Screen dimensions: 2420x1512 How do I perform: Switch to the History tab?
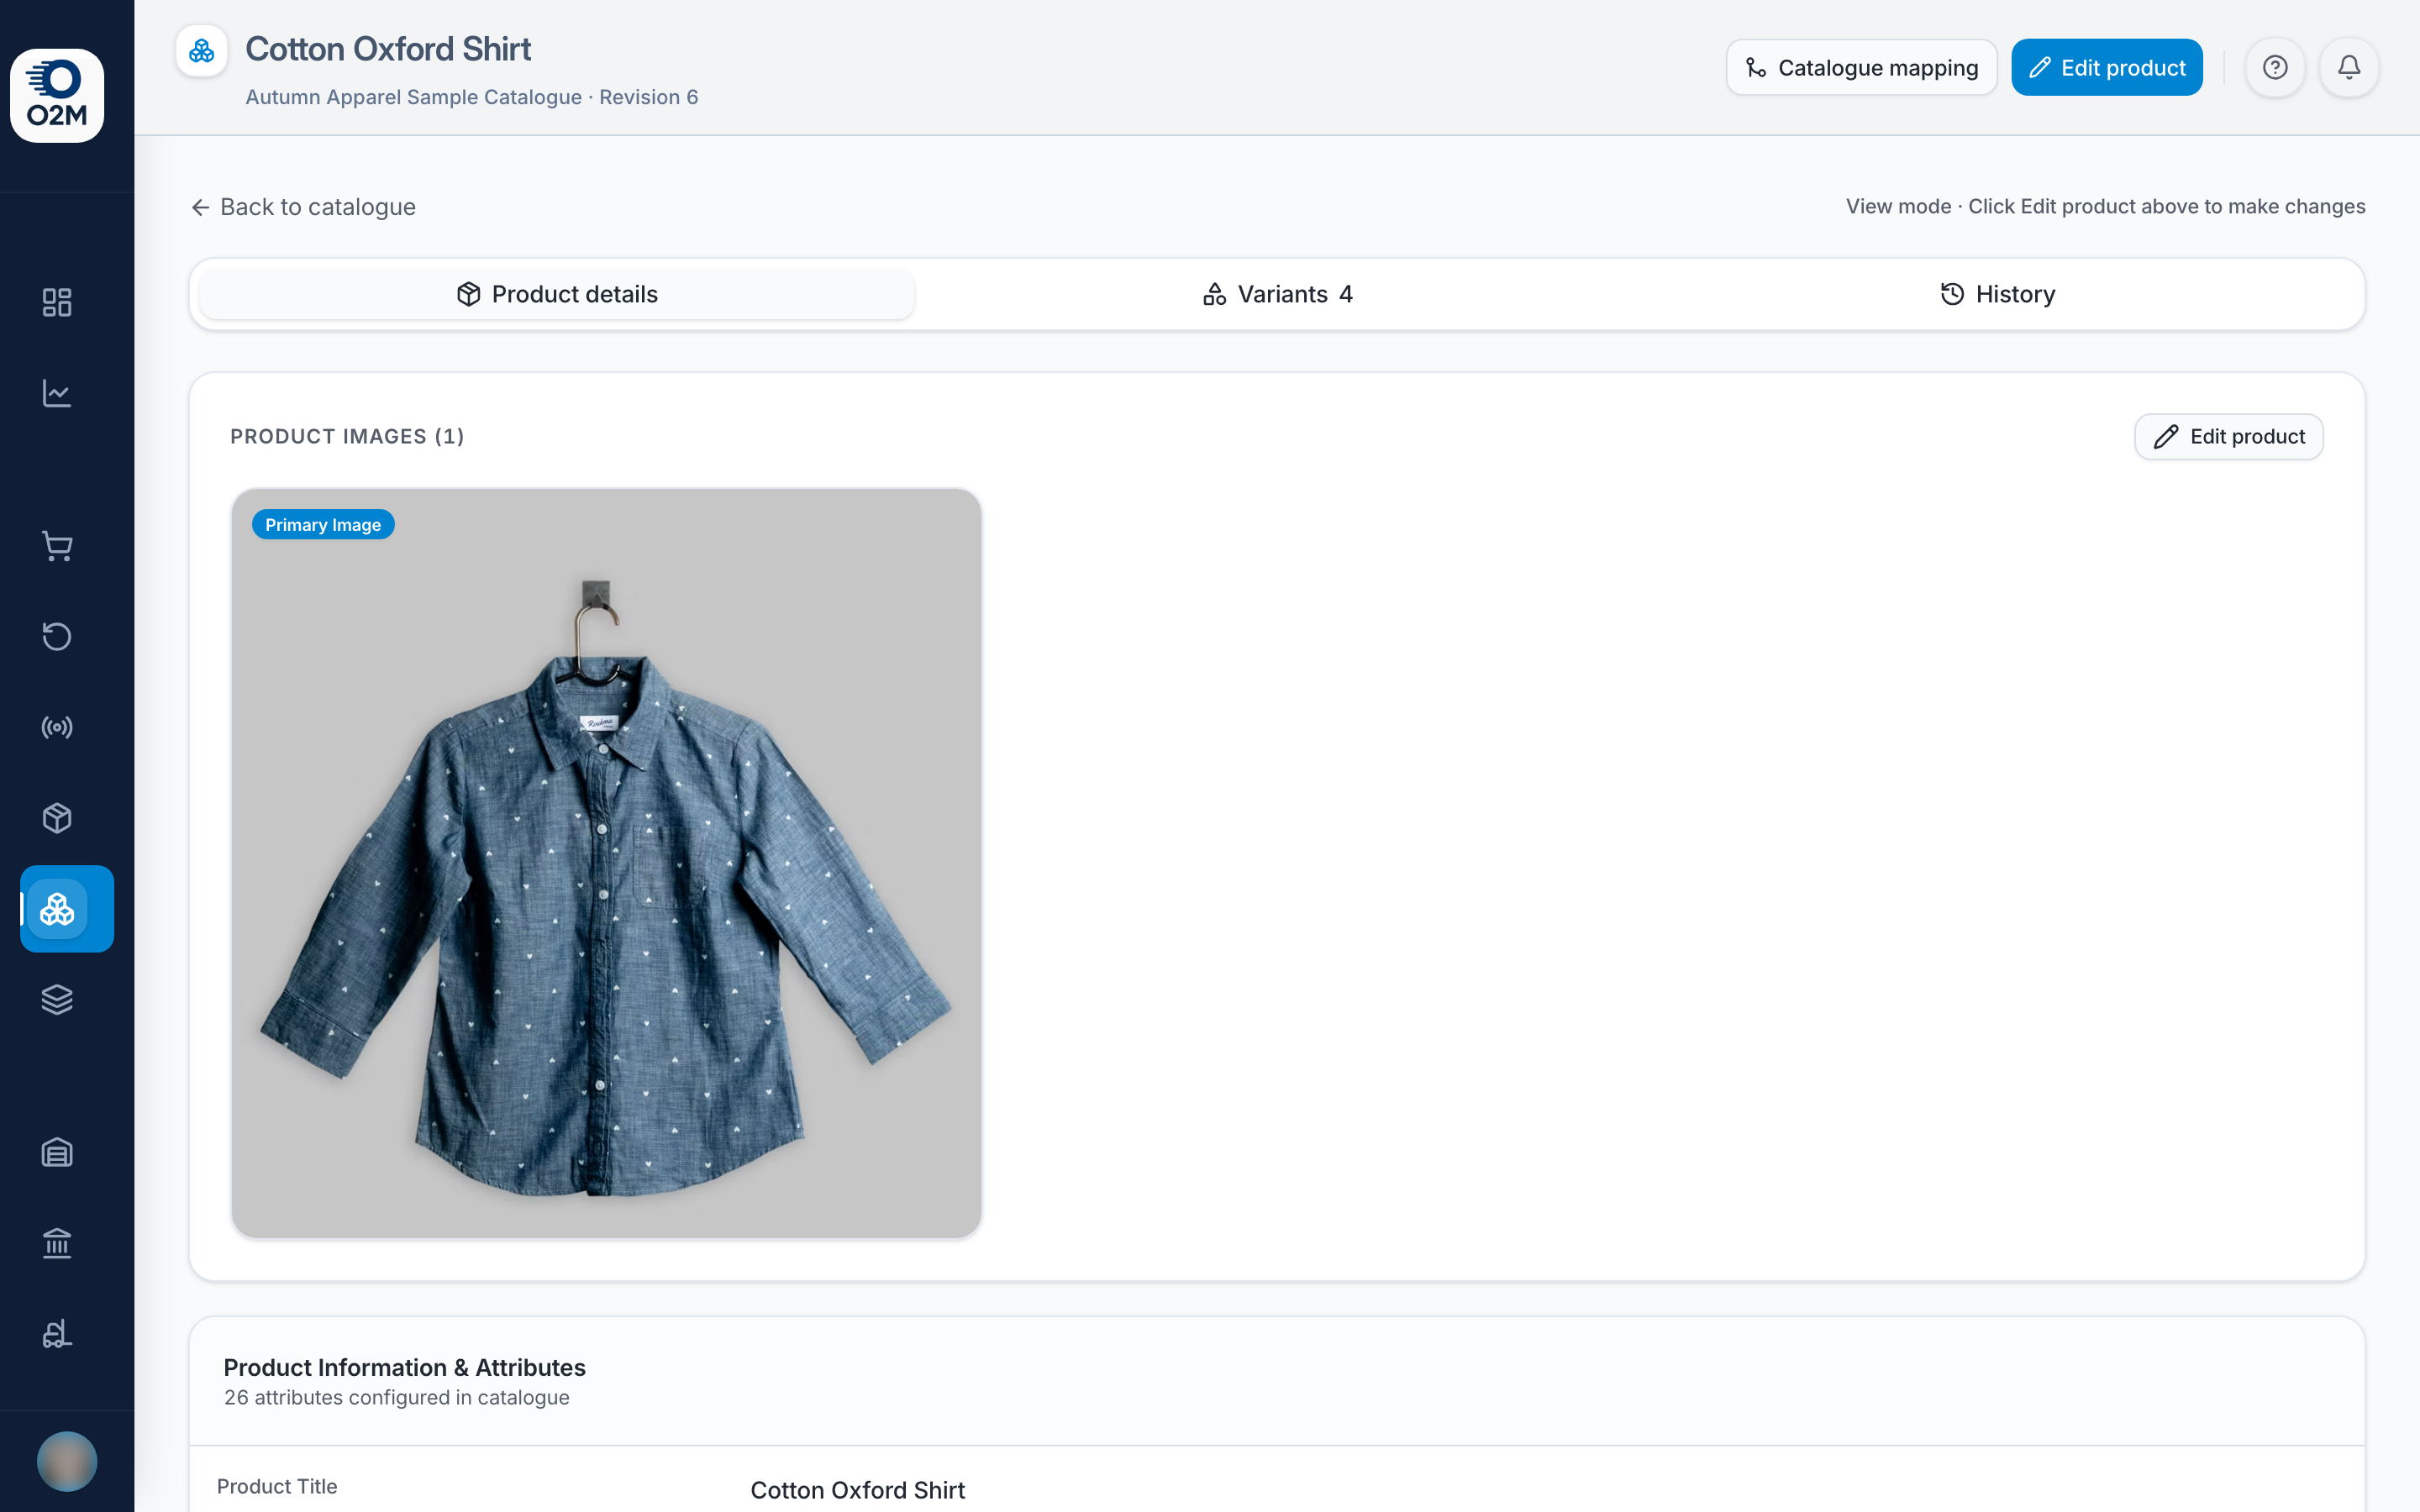(1997, 294)
